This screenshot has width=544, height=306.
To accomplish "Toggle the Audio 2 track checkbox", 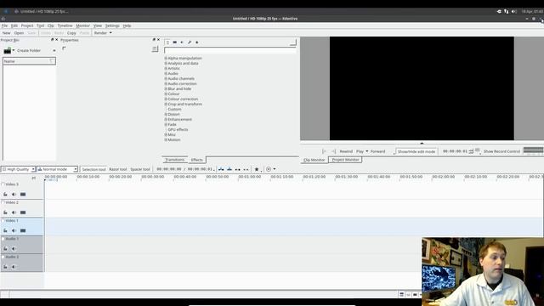I will 3,257.
